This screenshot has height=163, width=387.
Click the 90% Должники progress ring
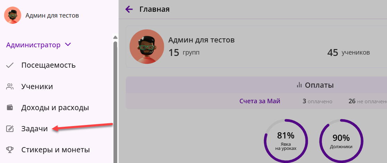[341, 141]
